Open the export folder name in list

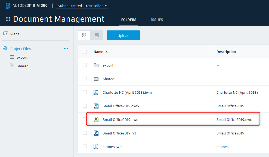(108, 65)
